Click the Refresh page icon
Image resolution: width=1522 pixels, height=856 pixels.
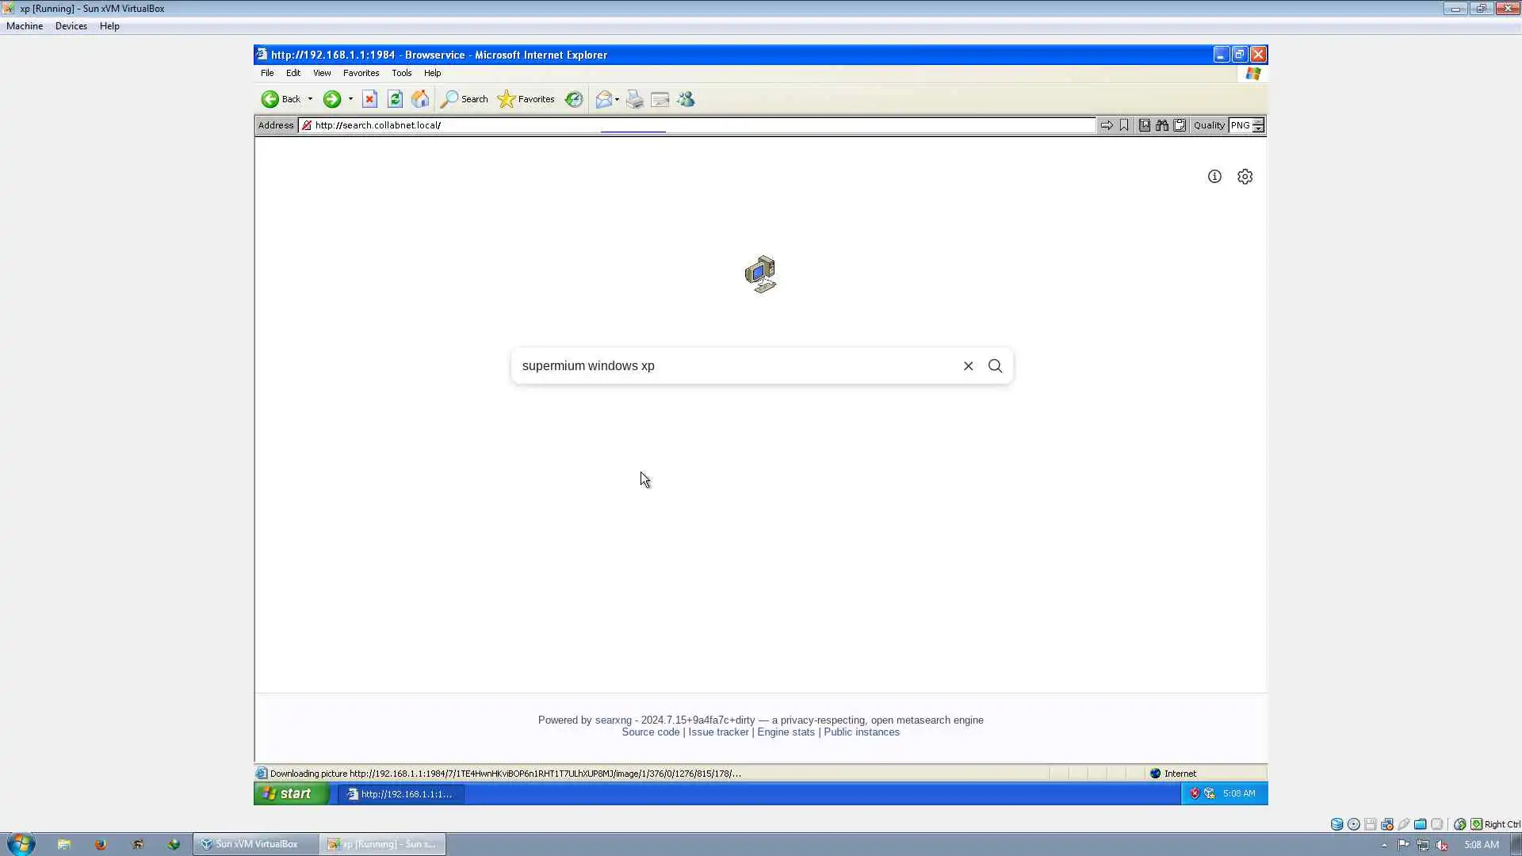coord(395,99)
